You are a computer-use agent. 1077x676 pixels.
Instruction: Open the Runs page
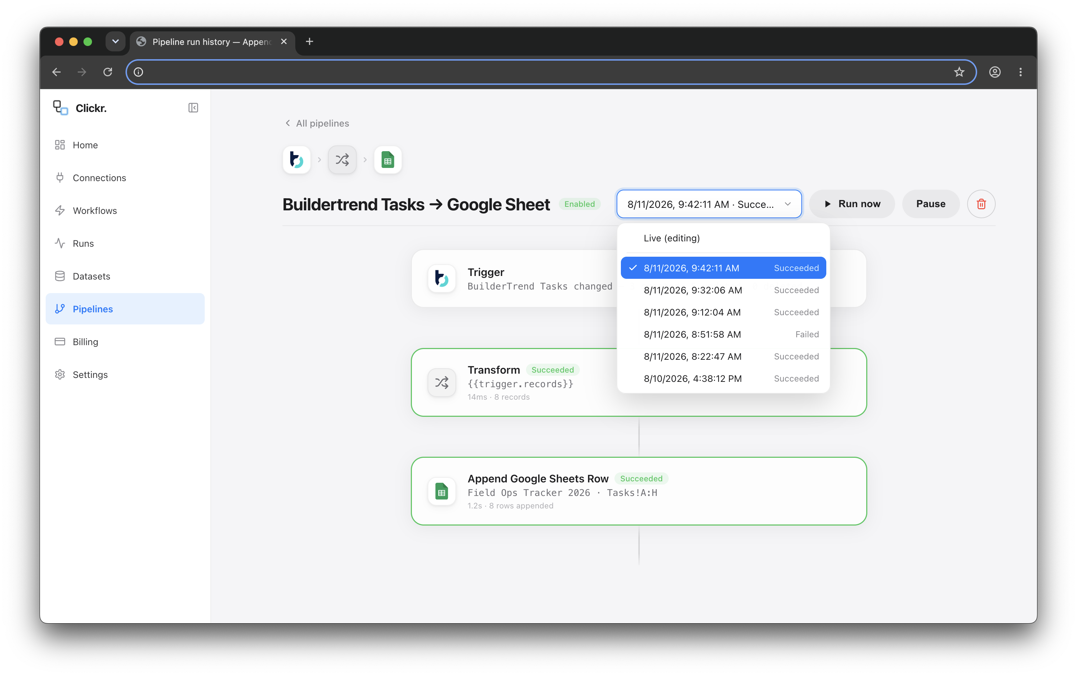(125, 243)
